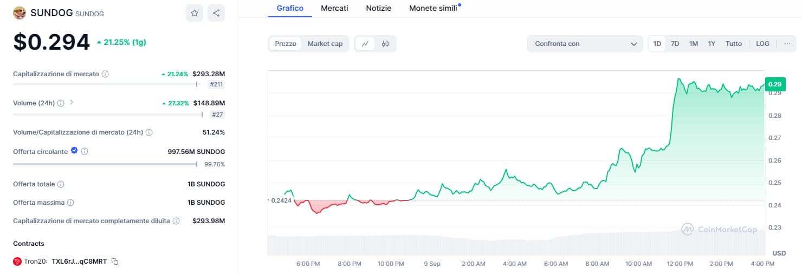Viewport: 802px width, 275px height.
Task: Click the volume rank #27 badge
Action: 218,114
